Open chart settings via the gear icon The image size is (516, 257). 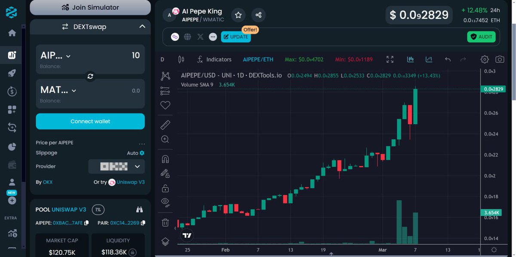485,59
